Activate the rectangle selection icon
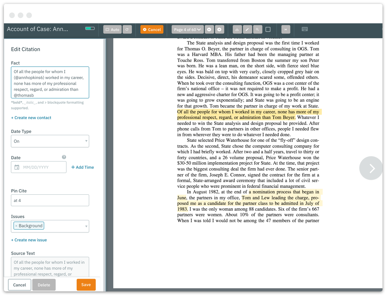Viewport: 387px width, 297px height. (268, 29)
